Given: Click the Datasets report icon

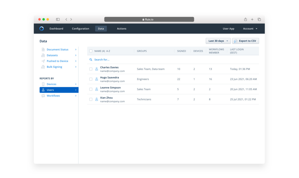Looking at the screenshot, I should (x=43, y=55).
